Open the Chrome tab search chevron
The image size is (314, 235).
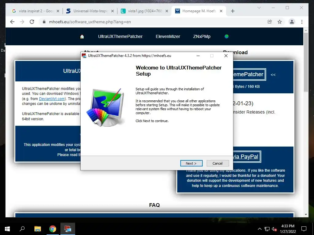pos(259,8)
